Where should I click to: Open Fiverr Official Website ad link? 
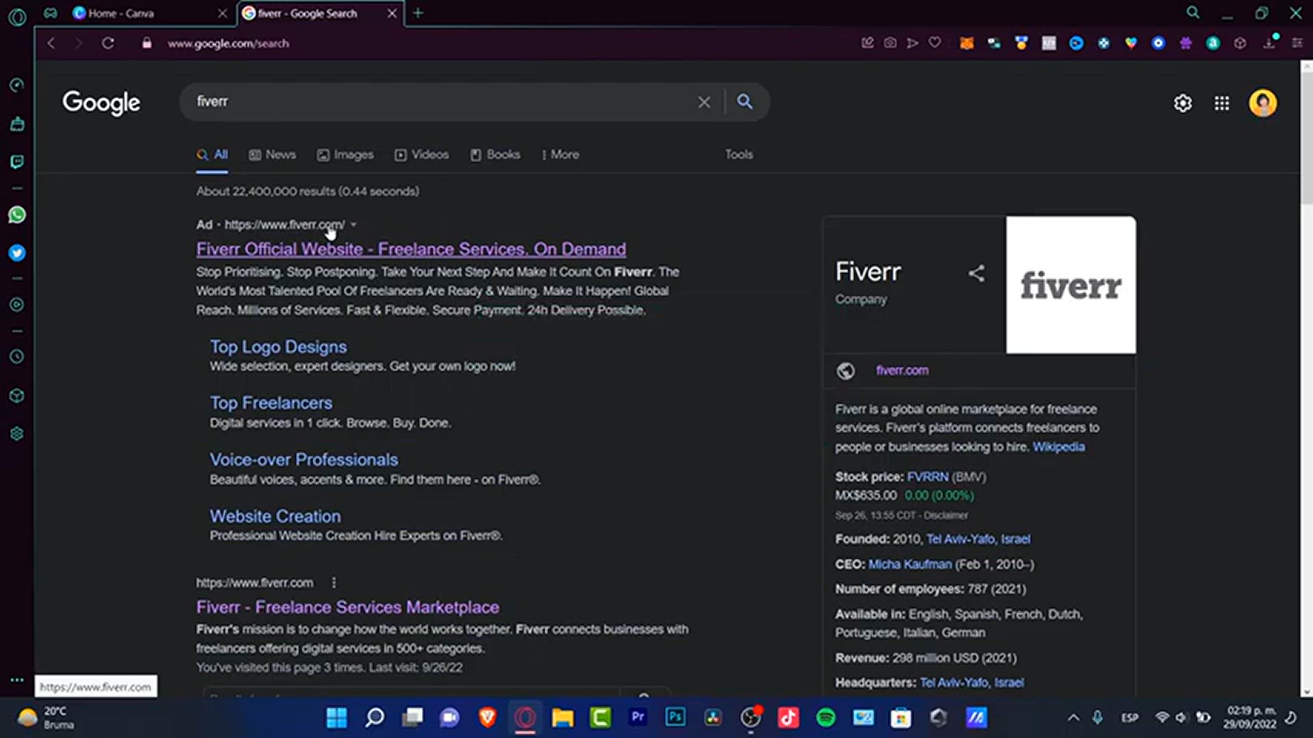tap(411, 249)
